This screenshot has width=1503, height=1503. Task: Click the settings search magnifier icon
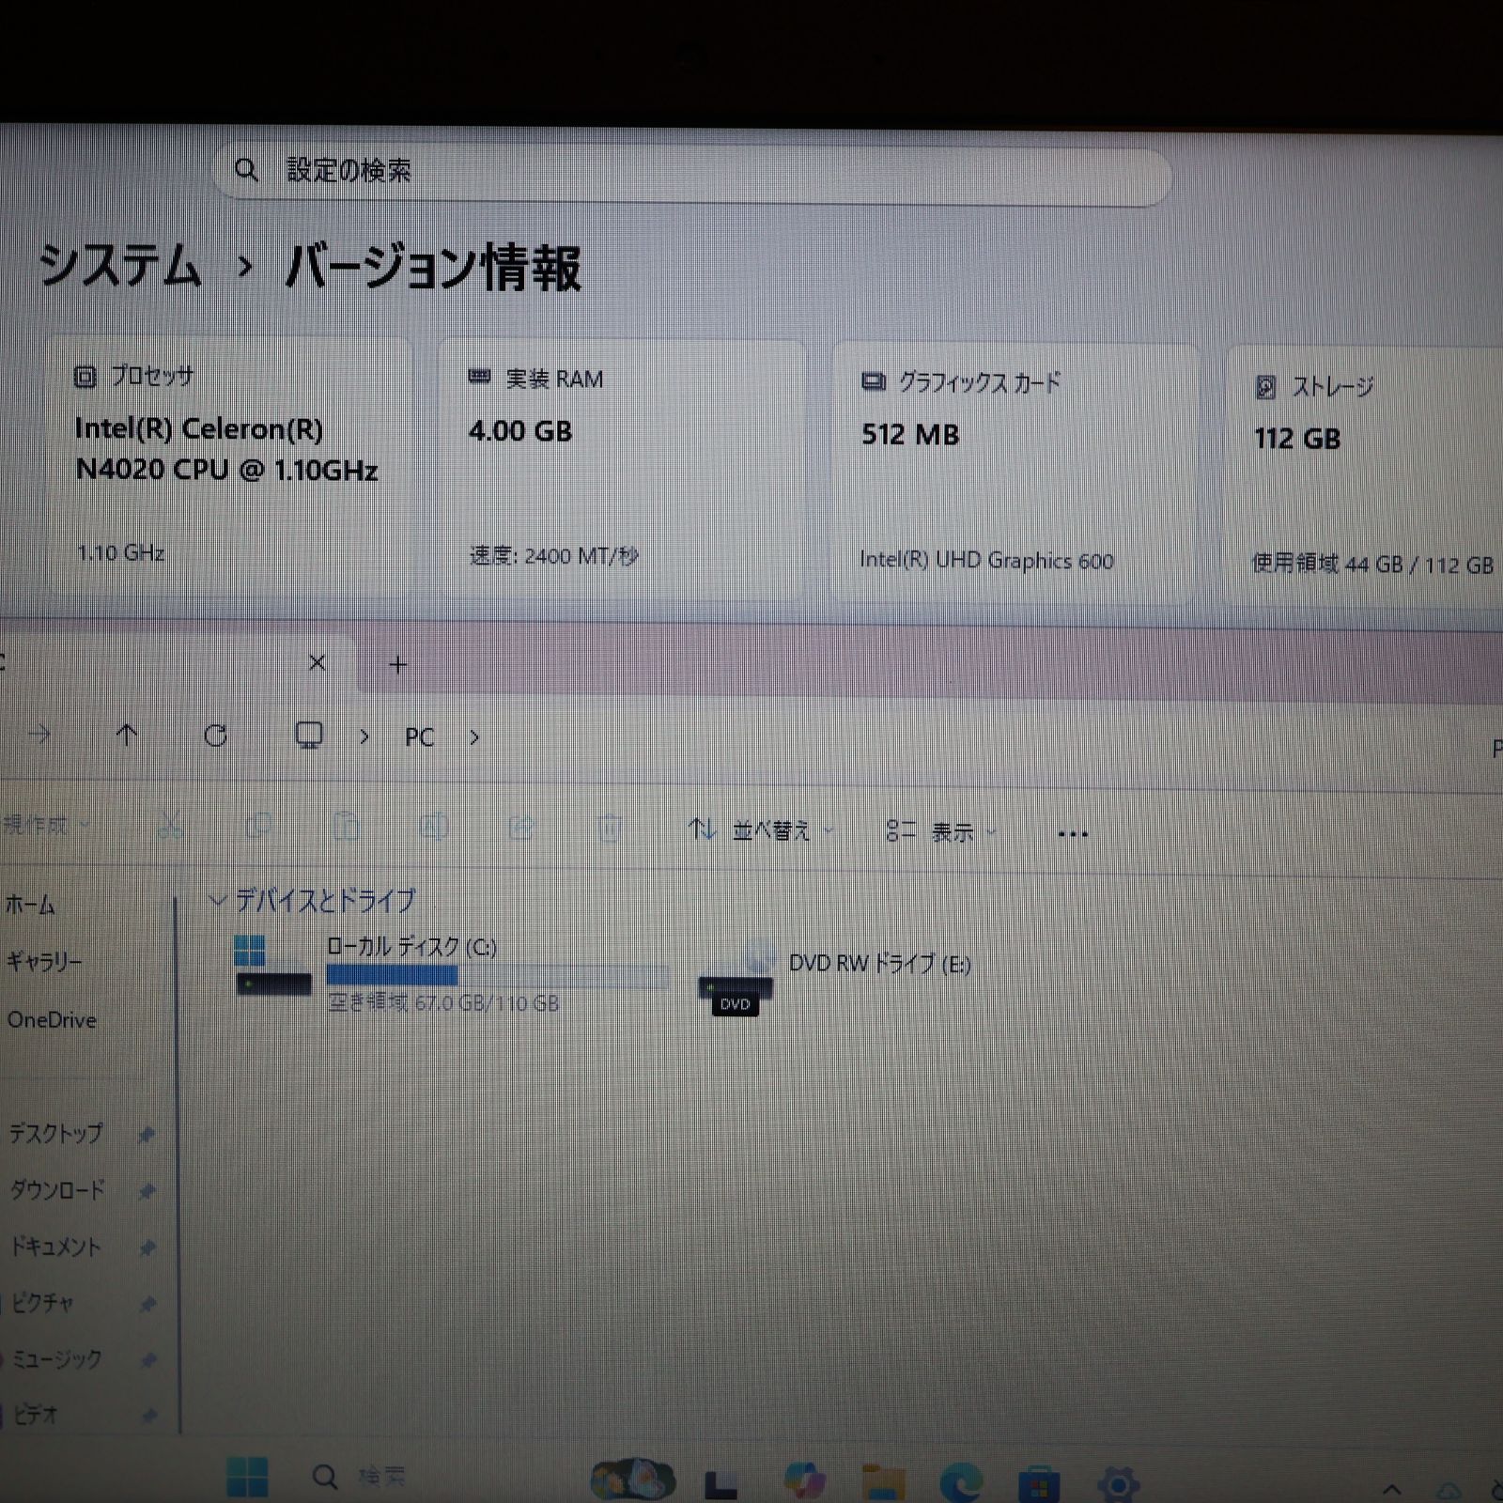246,170
